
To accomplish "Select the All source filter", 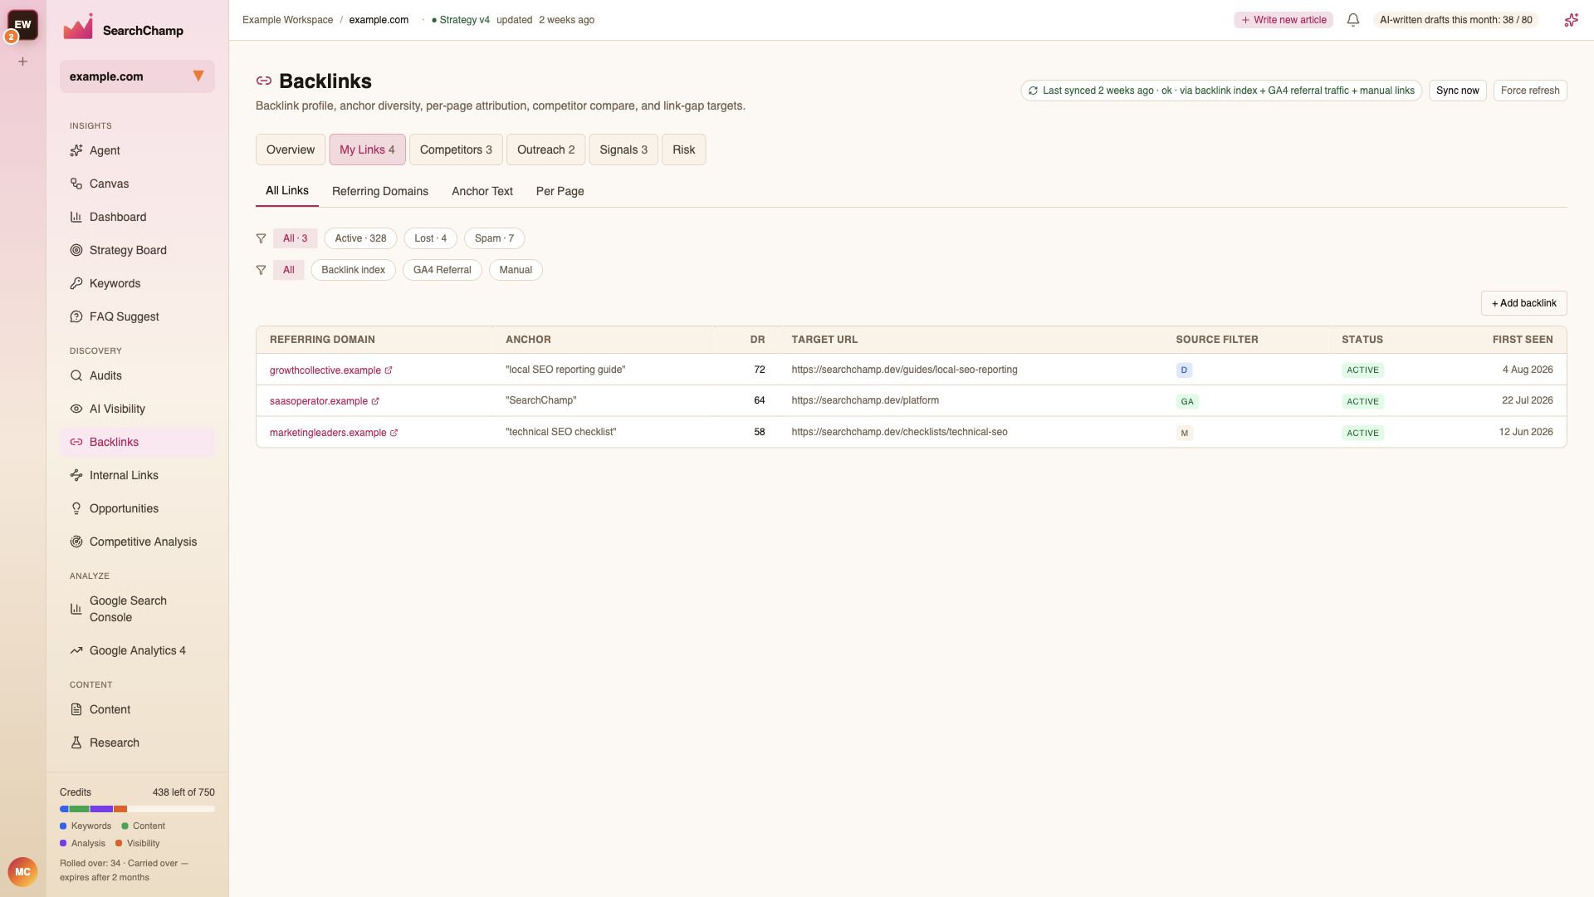I will pos(289,270).
